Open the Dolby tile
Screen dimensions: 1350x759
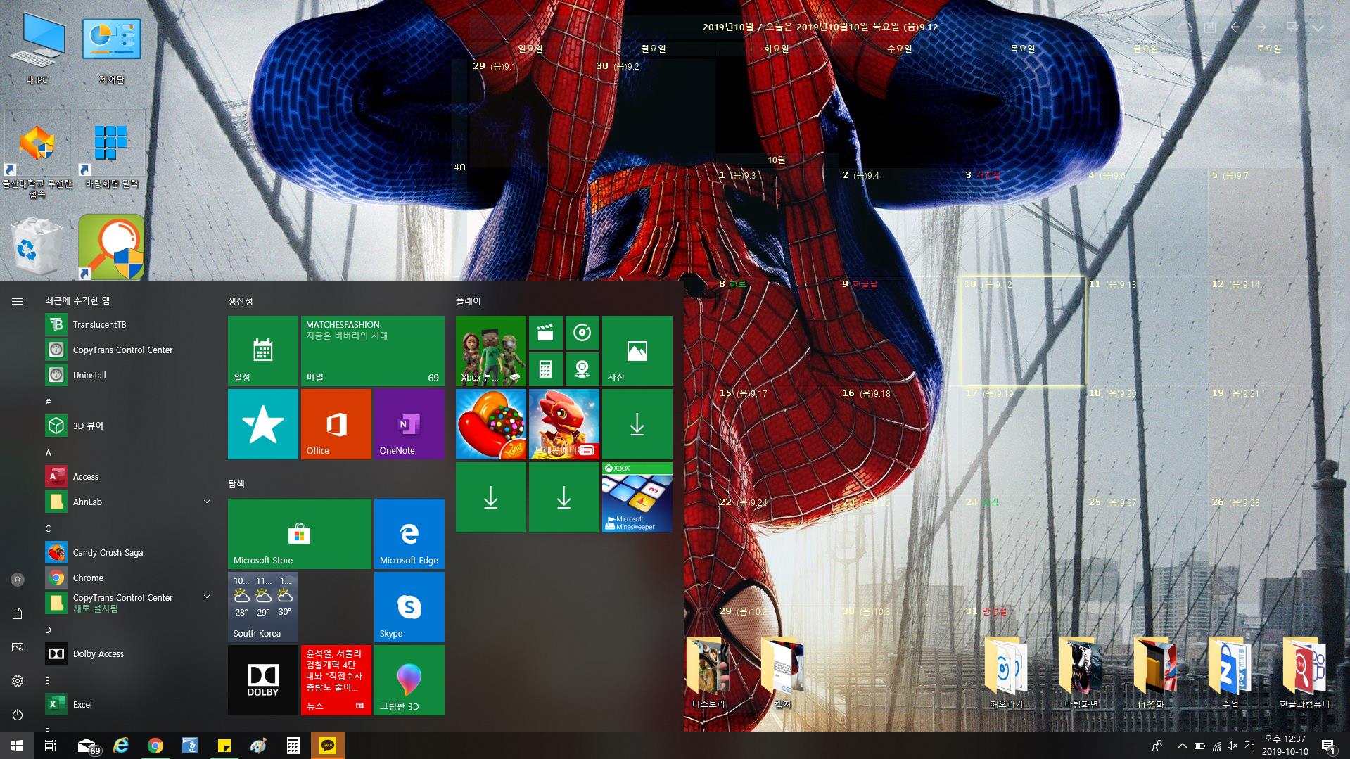[x=263, y=680]
